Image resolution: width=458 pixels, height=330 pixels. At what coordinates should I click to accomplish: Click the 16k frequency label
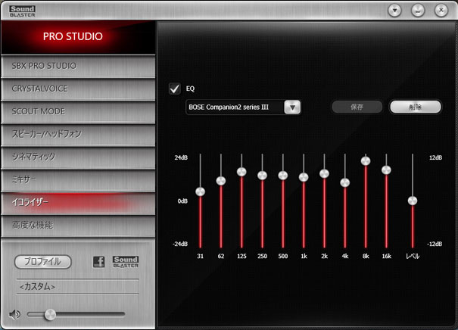pos(386,256)
